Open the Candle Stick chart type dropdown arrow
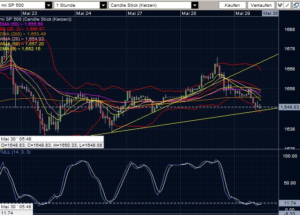This screenshot has height=215, width=300. tap(195, 5)
